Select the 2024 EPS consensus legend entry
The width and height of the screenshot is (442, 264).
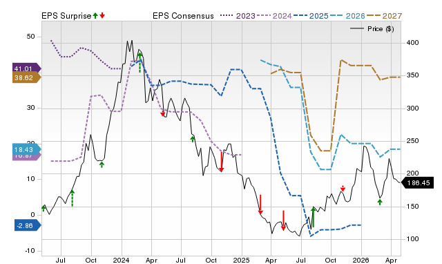(274, 16)
